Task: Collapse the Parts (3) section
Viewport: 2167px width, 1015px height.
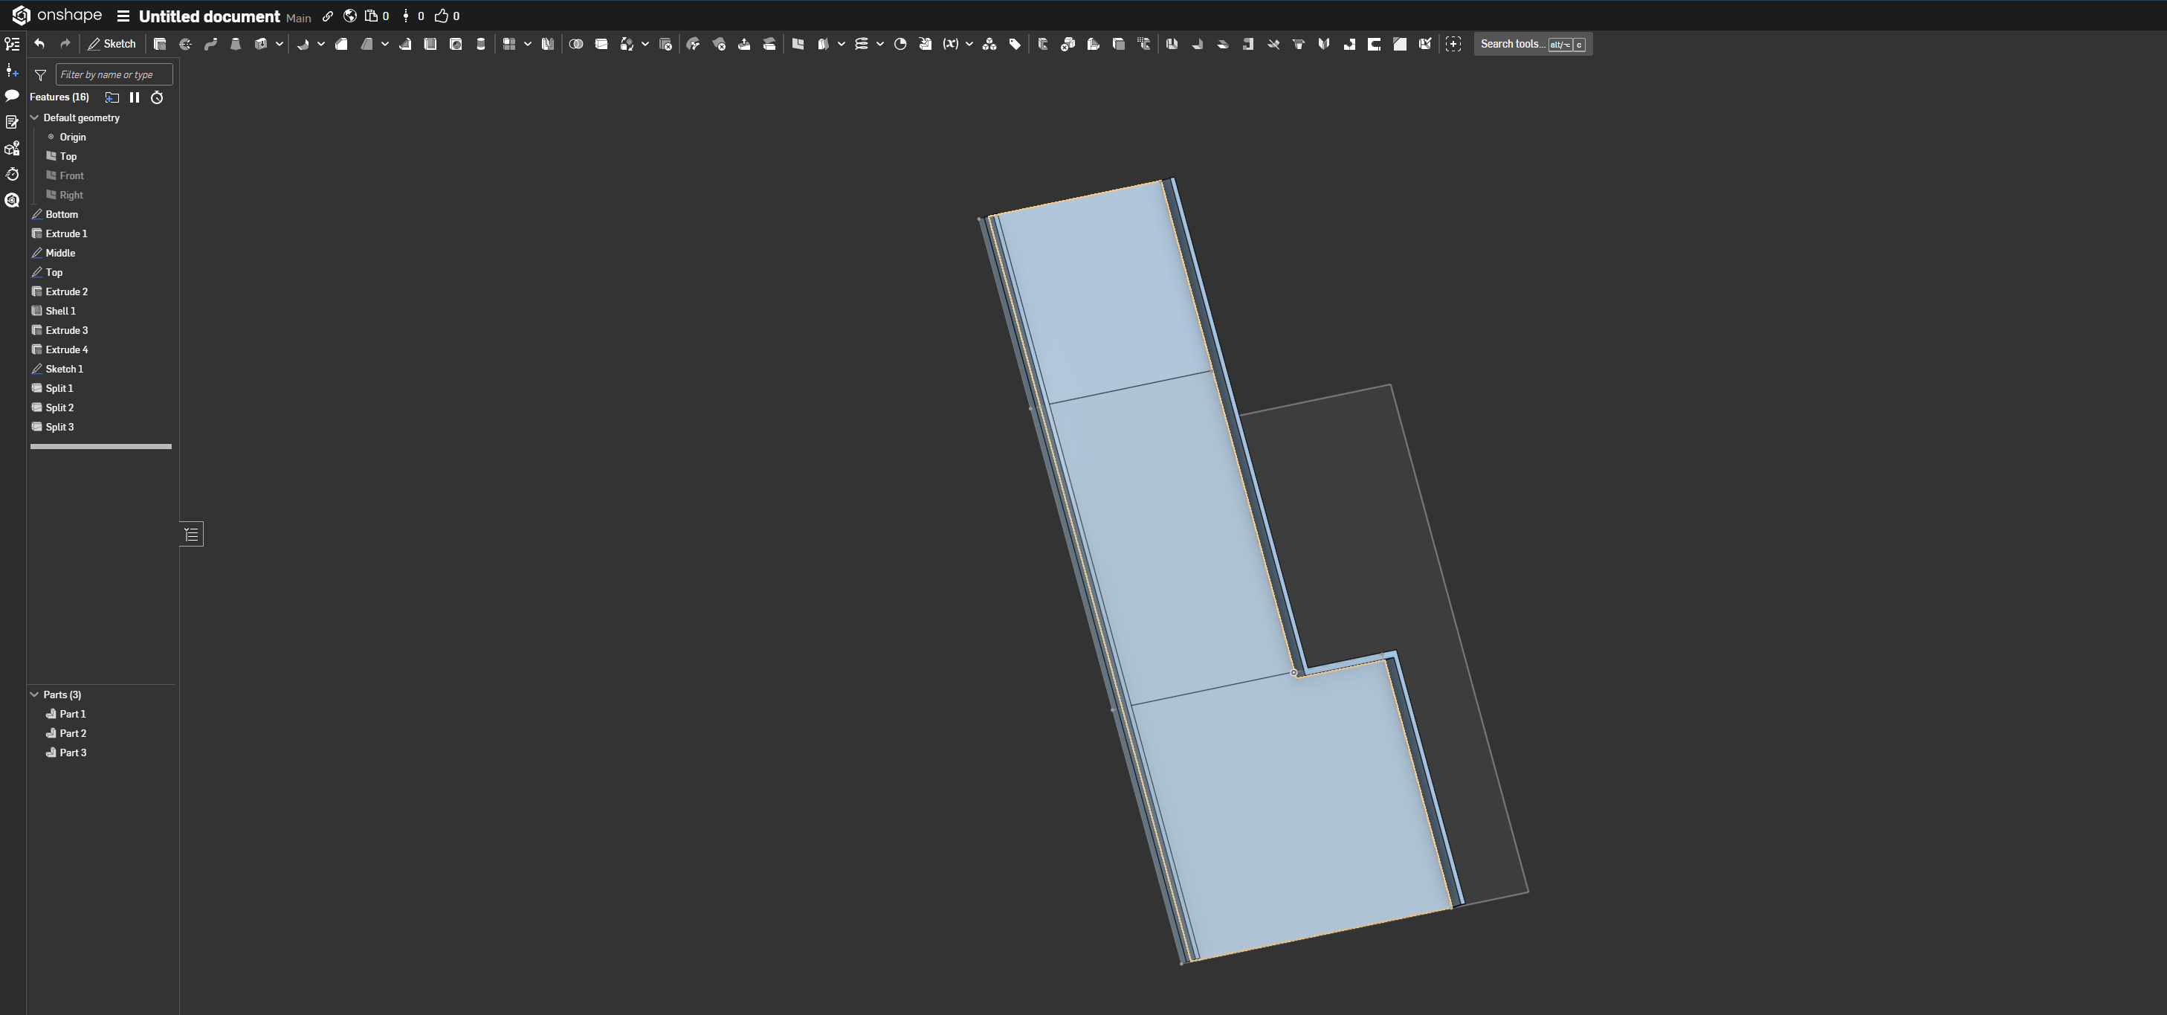Action: click(x=34, y=695)
